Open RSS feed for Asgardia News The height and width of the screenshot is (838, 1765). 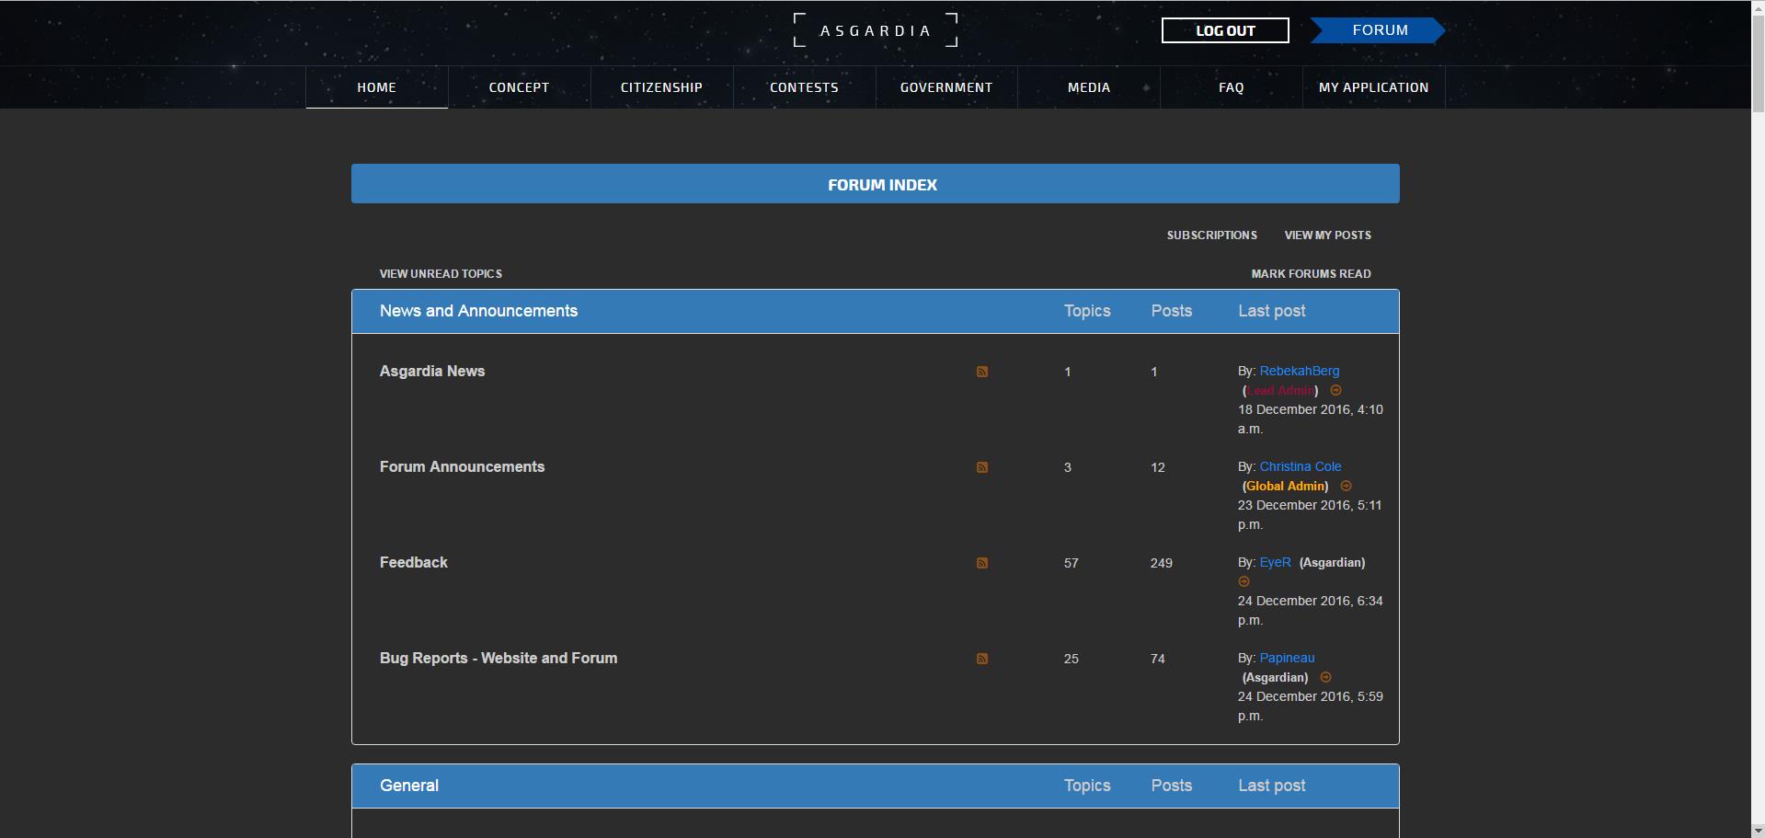coord(982,372)
